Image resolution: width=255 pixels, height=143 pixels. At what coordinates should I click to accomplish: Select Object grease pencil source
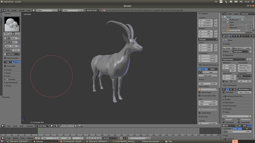213,69
